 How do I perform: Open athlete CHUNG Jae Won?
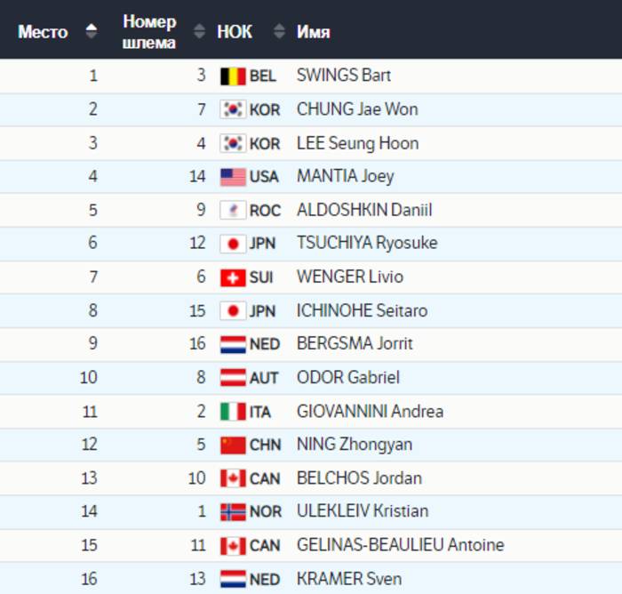click(357, 109)
